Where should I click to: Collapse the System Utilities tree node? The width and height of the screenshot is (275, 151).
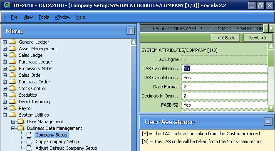click(5, 115)
